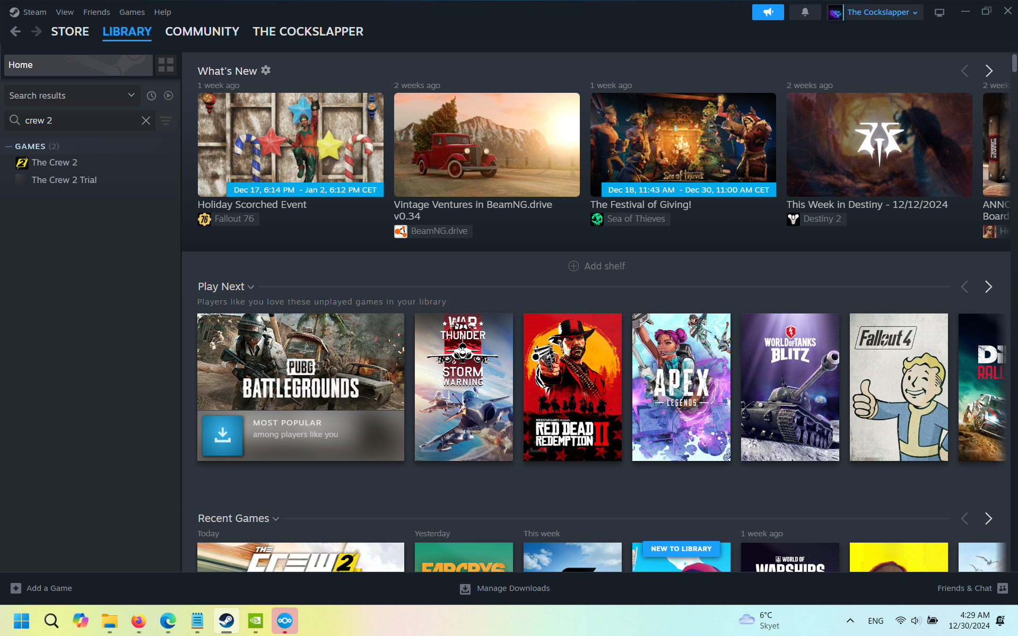Open The Festival of Giving news thumbnail
The image size is (1018, 636).
[683, 145]
